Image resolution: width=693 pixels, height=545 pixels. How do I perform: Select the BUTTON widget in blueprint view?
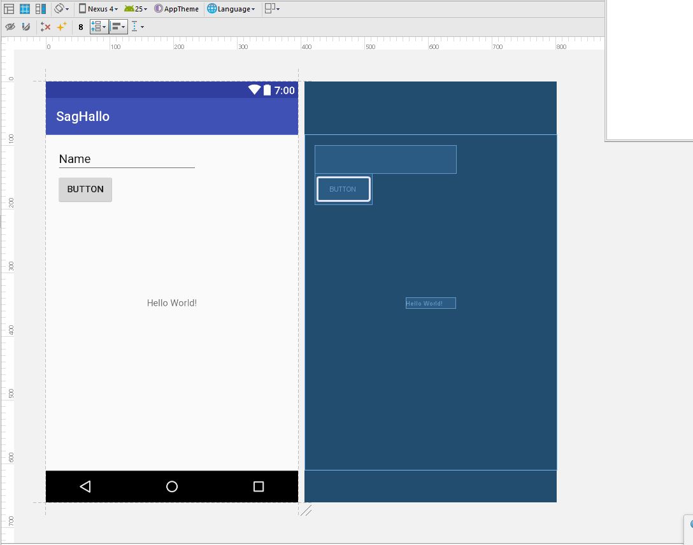[343, 189]
